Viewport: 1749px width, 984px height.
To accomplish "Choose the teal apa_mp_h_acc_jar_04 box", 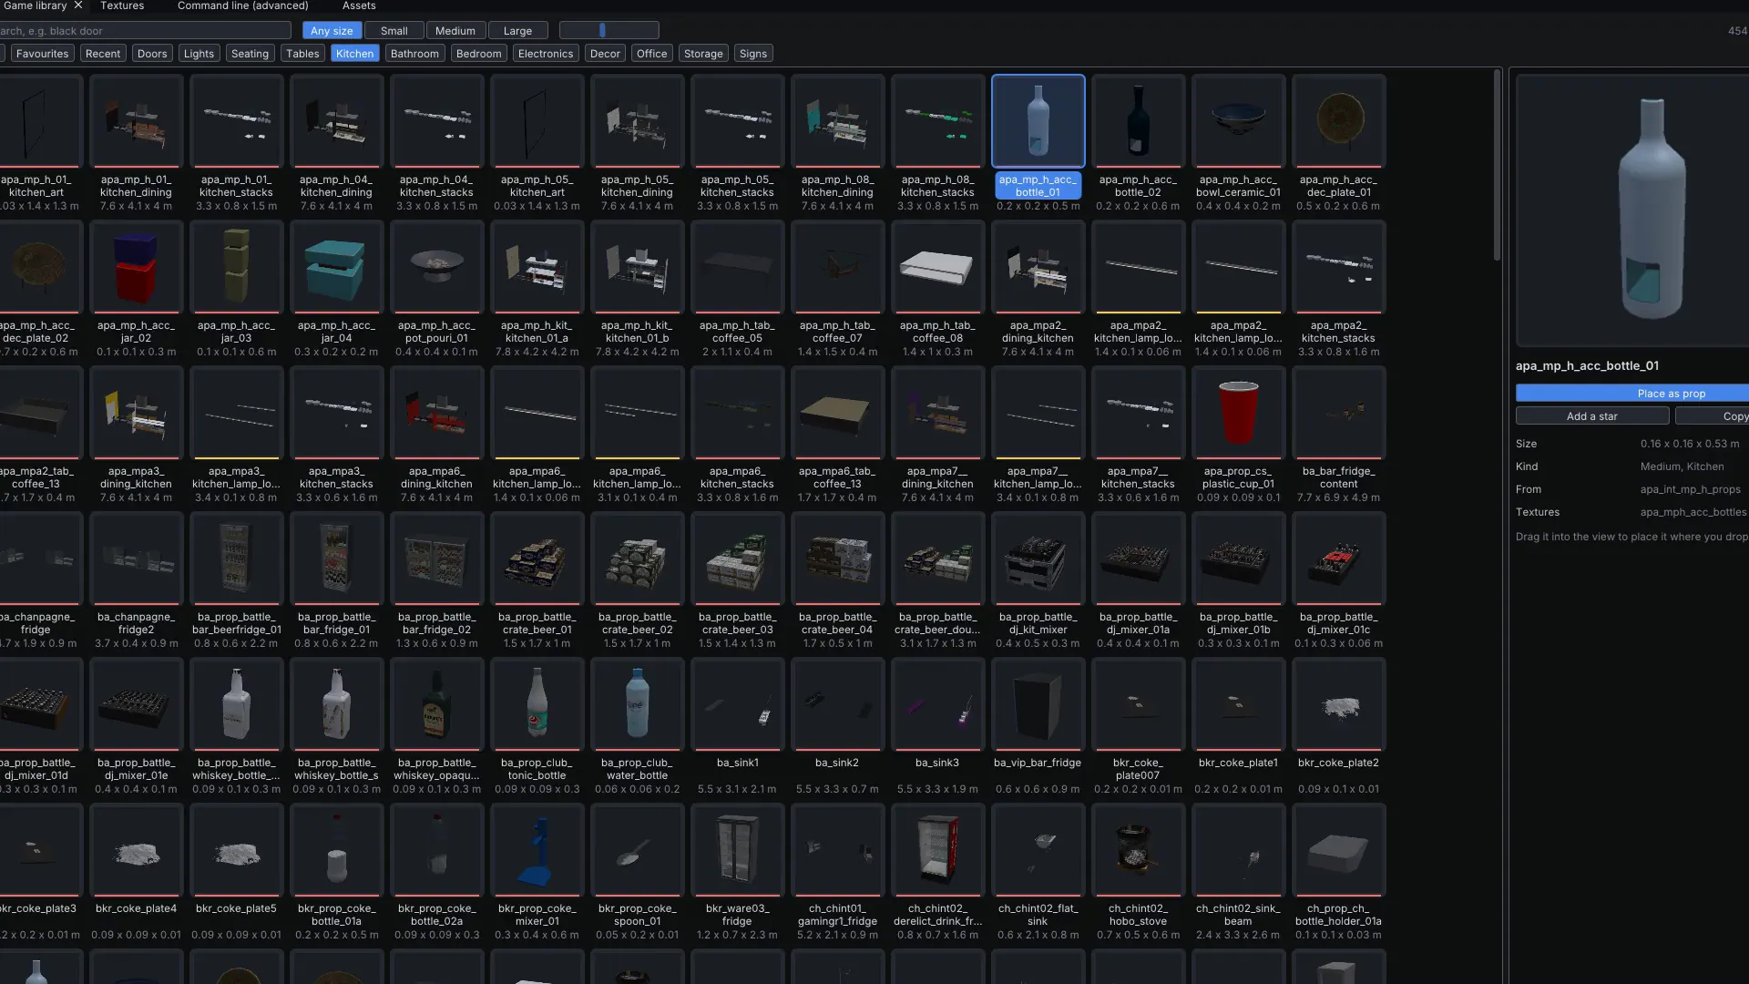I will [336, 267].
